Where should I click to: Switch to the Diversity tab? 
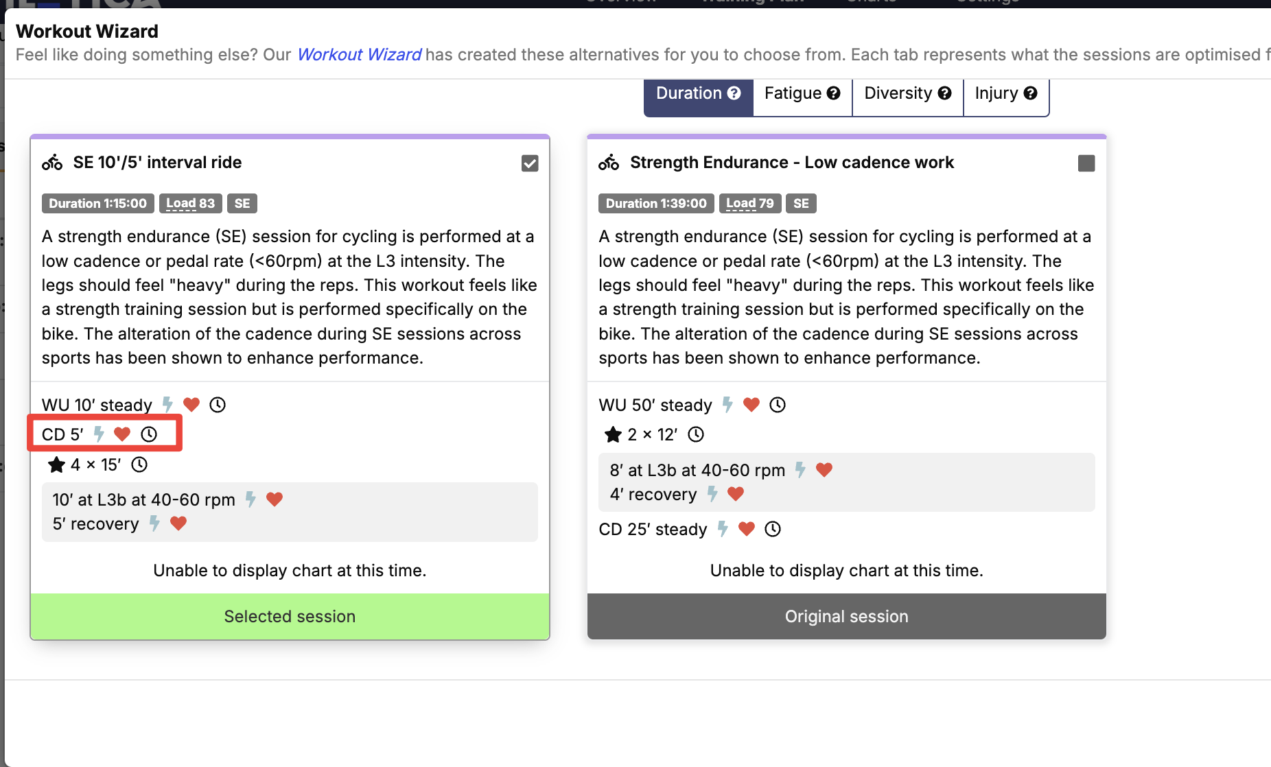[907, 93]
